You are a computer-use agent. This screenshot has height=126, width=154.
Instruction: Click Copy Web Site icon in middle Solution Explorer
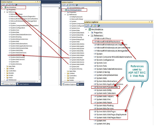[73, 5]
